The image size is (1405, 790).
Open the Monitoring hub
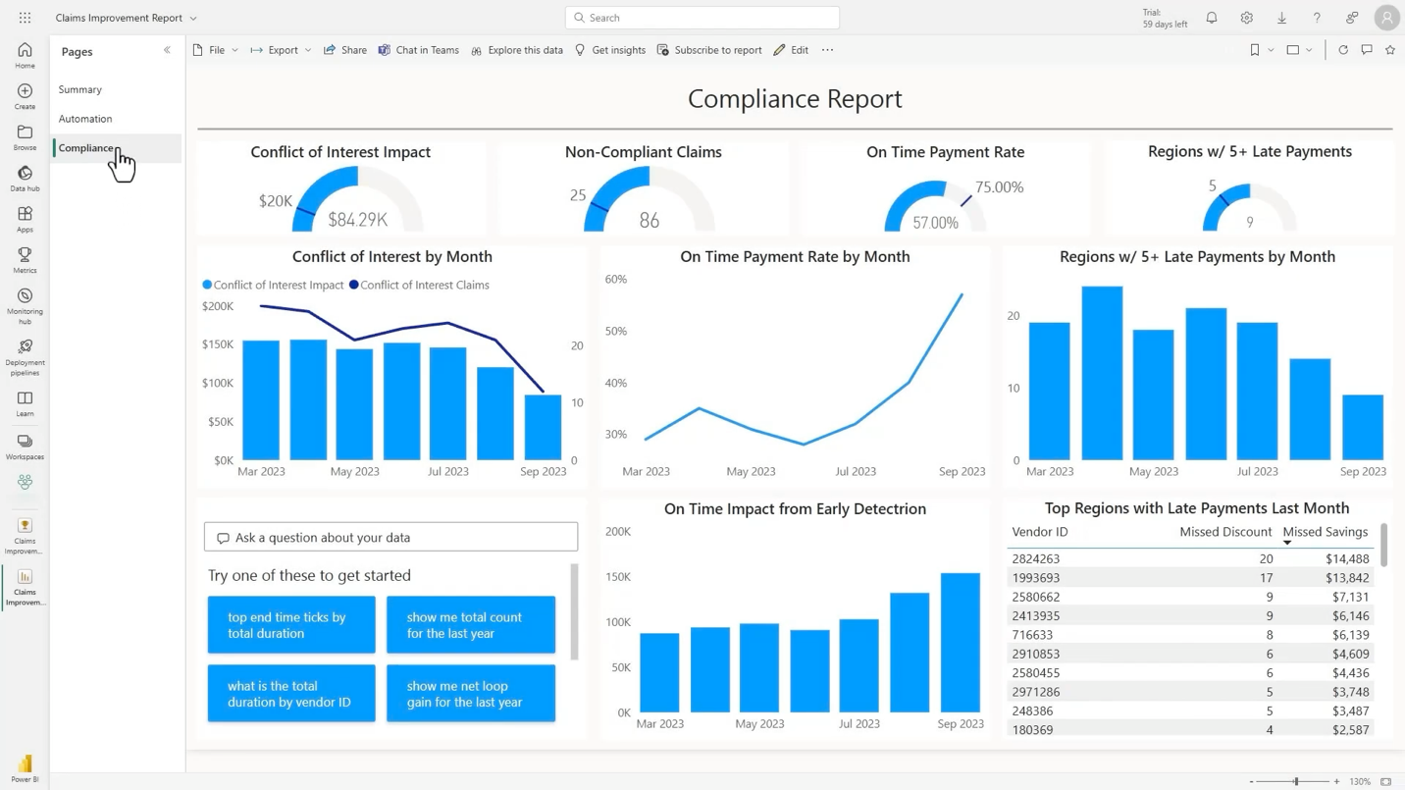(25, 301)
